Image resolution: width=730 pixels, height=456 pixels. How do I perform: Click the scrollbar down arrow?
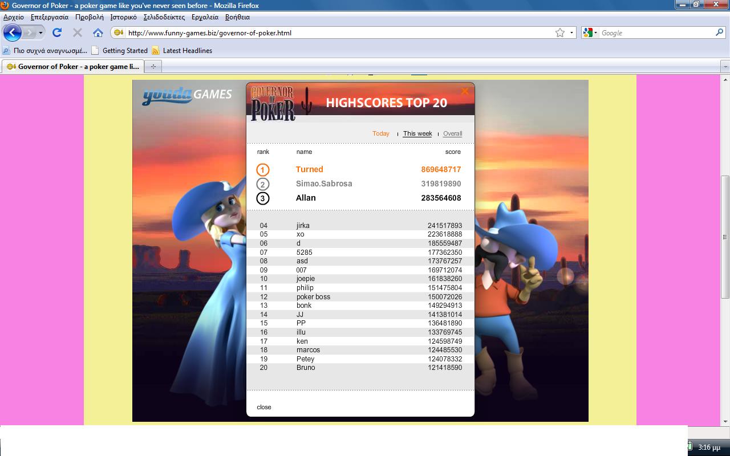(x=725, y=421)
